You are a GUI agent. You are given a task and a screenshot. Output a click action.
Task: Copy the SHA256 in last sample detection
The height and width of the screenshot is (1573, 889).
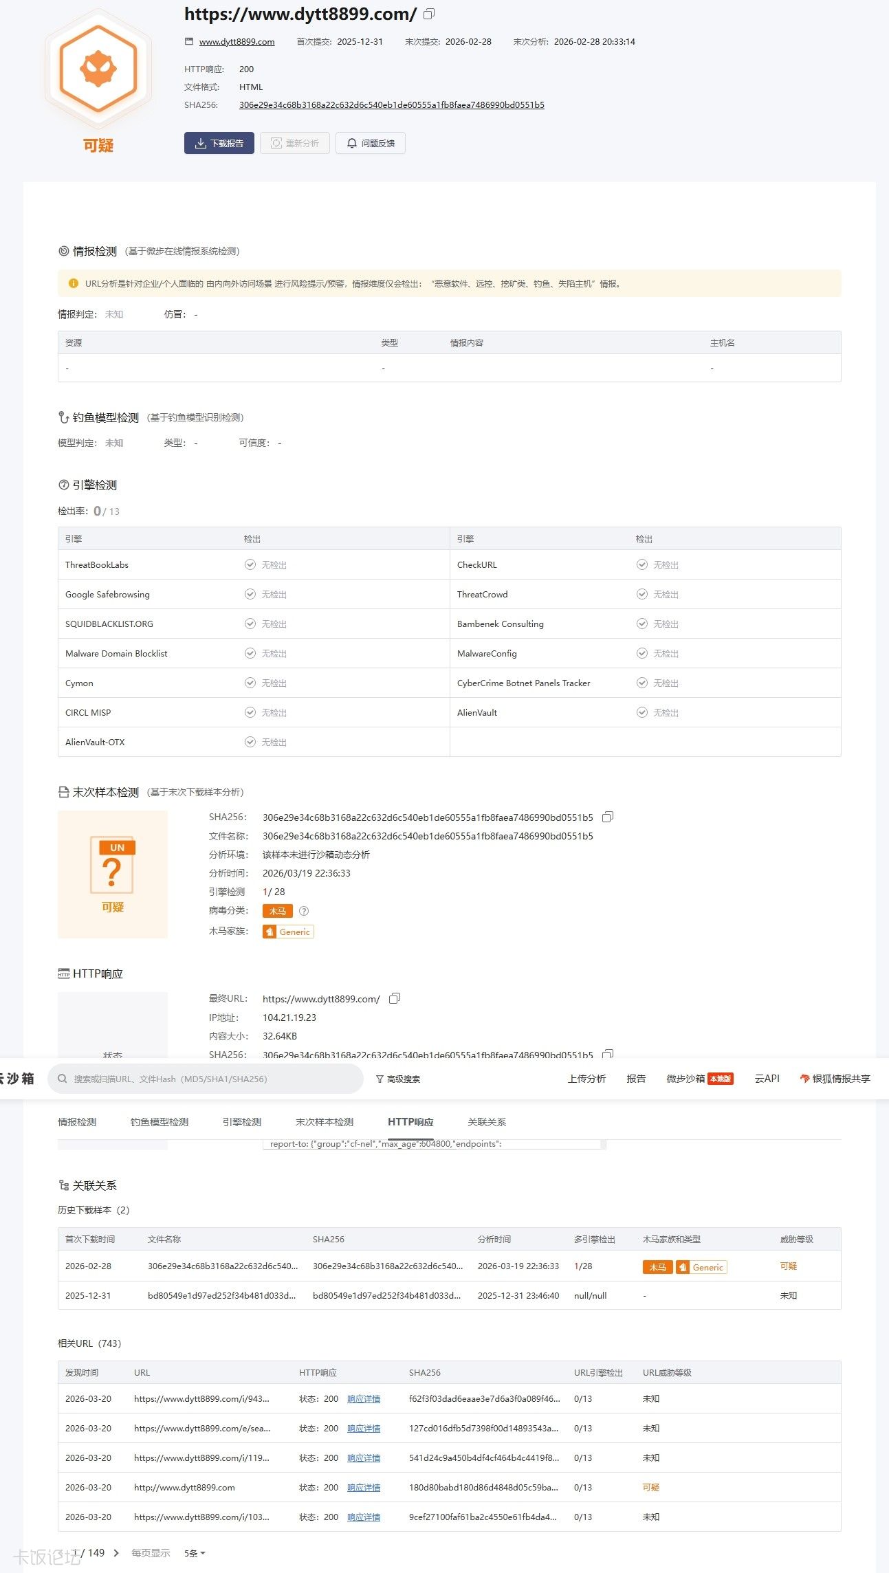(x=608, y=817)
